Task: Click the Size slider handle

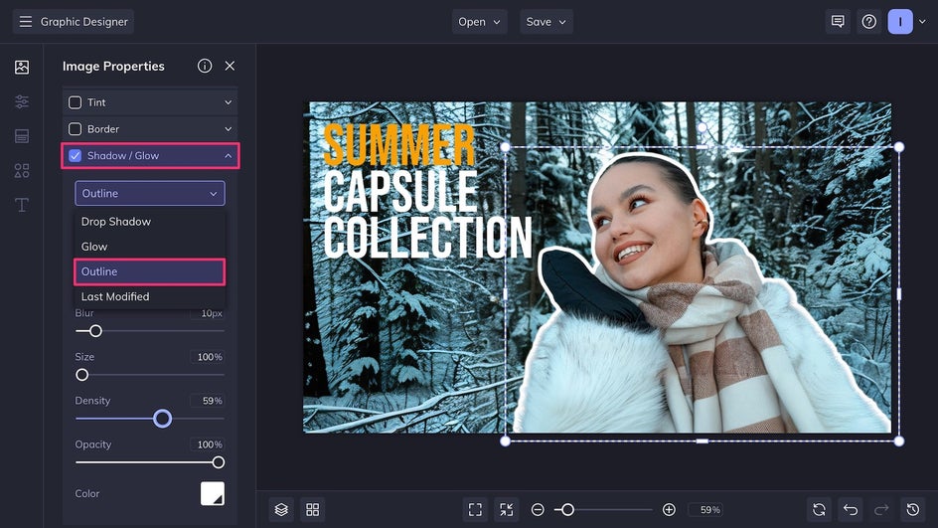Action: pos(81,375)
